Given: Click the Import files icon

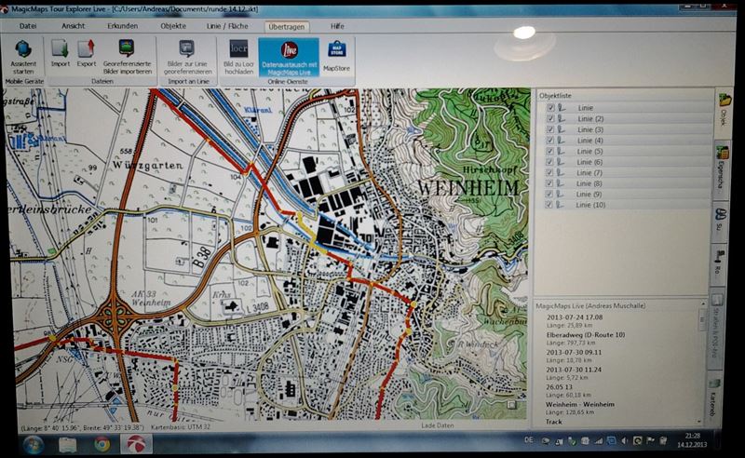Looking at the screenshot, I should [x=61, y=53].
